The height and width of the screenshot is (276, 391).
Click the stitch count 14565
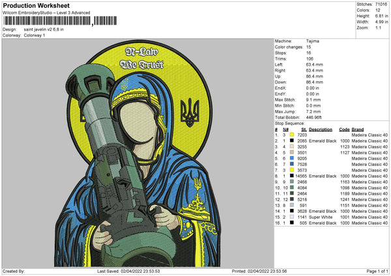[x=301, y=176]
